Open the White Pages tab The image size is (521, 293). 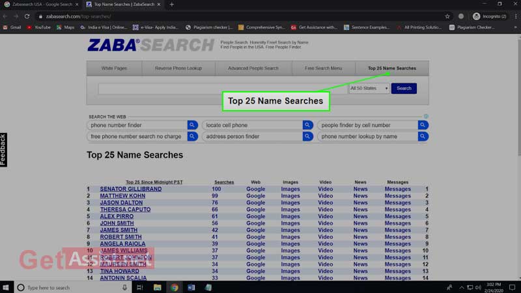pos(115,68)
